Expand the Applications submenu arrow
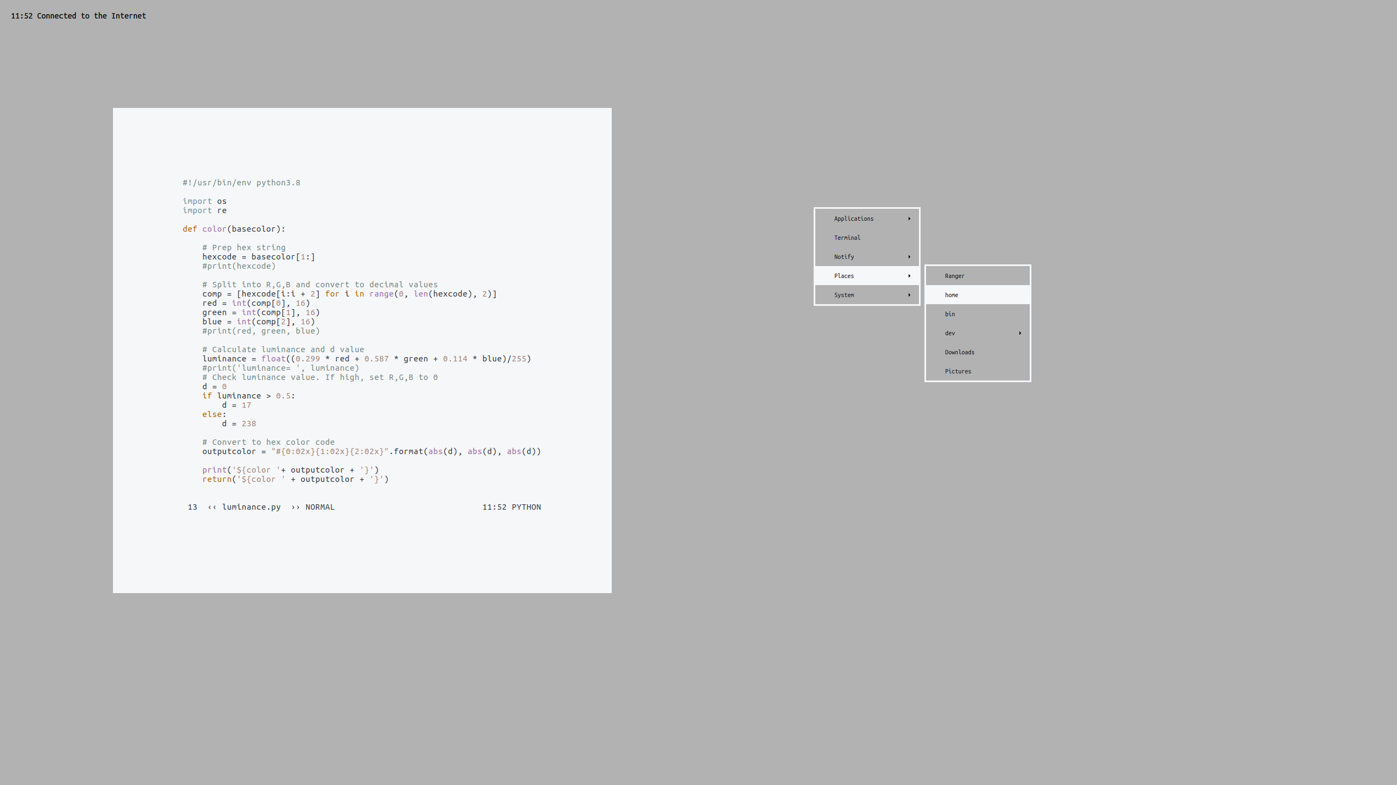The height and width of the screenshot is (785, 1397). click(909, 219)
